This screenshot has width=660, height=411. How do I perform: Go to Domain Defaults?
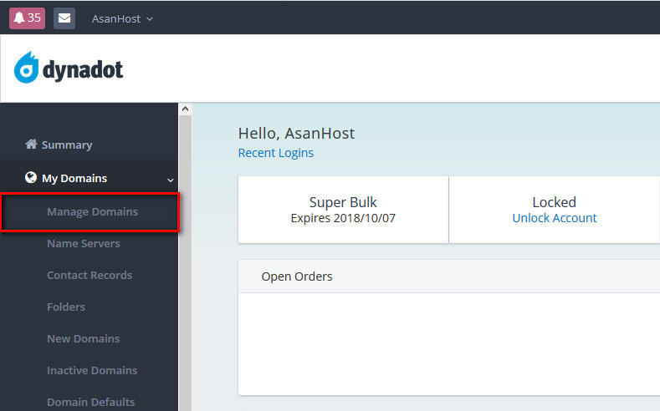pos(90,402)
